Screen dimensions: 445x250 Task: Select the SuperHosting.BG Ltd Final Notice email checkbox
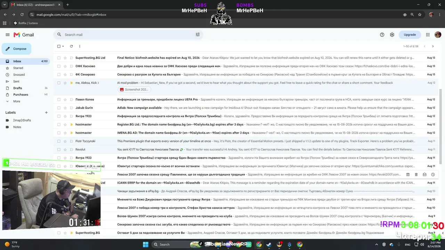coord(59,58)
